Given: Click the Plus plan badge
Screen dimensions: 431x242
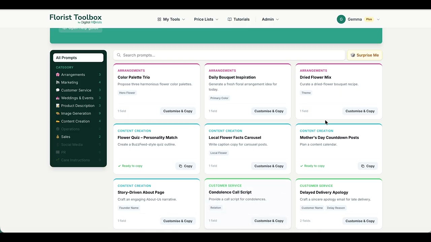Looking at the screenshot, I should click(369, 19).
